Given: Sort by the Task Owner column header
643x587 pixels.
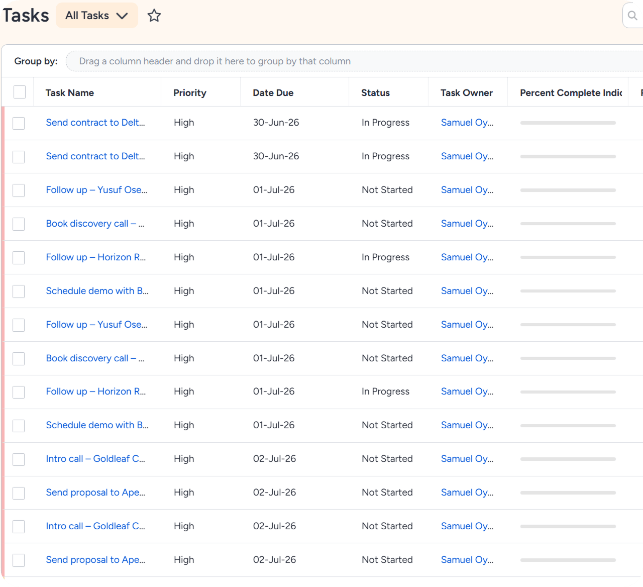Looking at the screenshot, I should point(467,93).
